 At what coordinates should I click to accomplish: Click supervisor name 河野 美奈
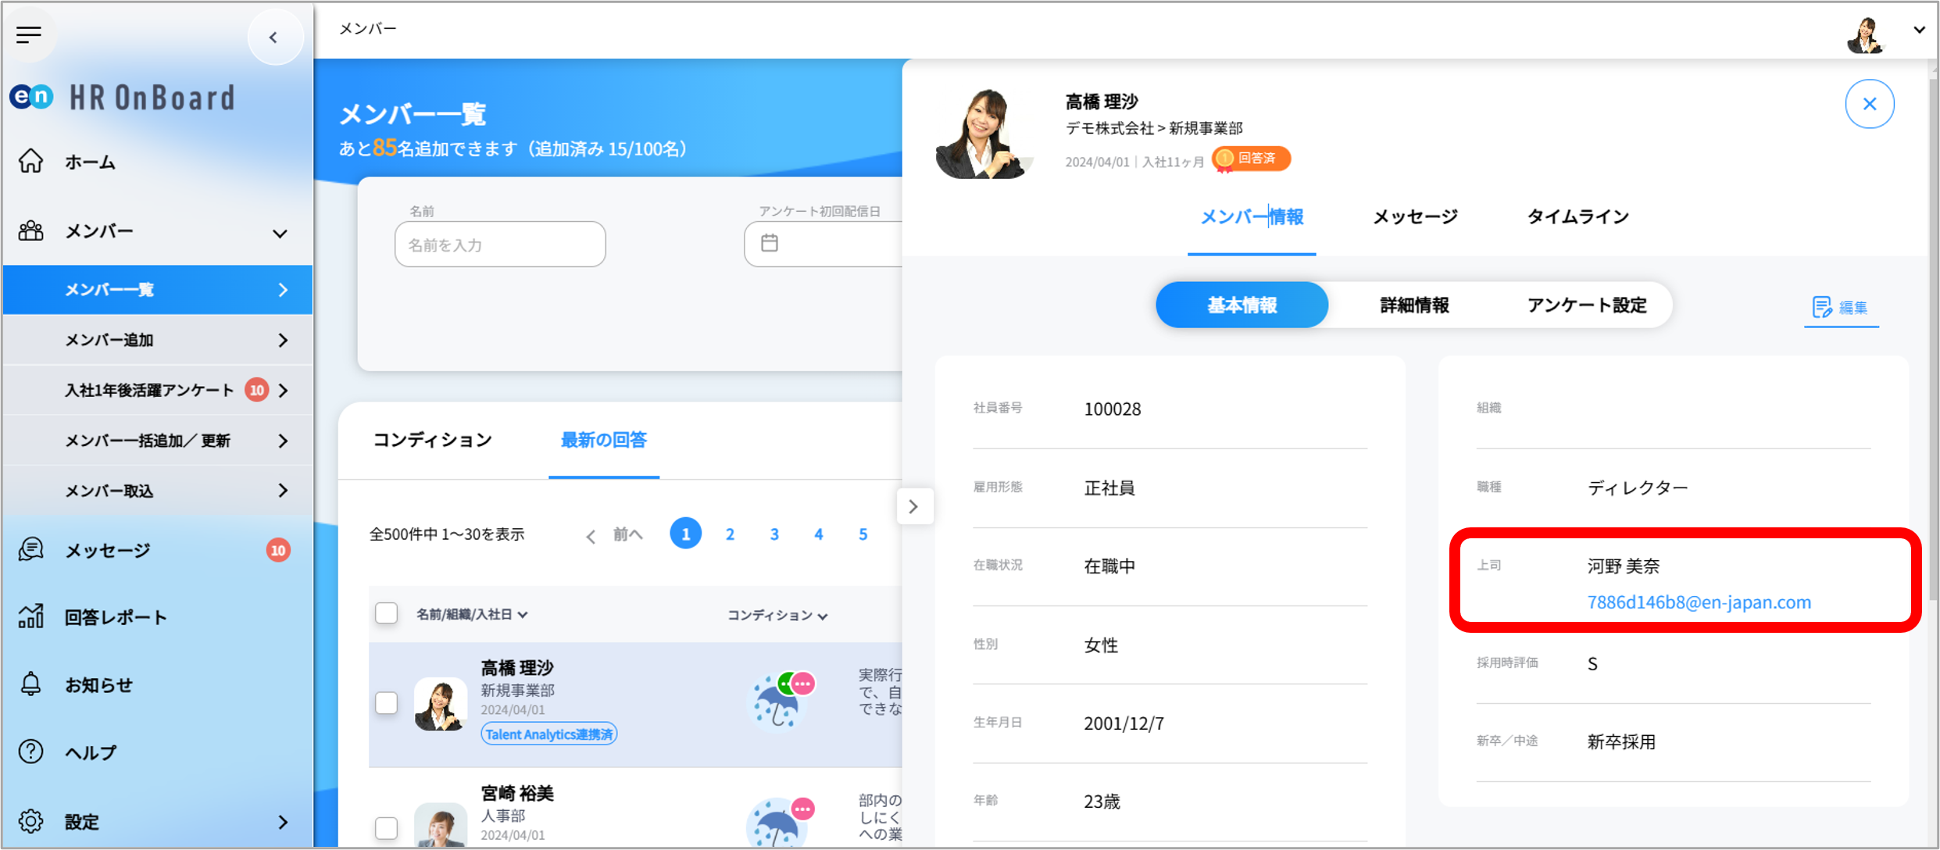[1624, 566]
